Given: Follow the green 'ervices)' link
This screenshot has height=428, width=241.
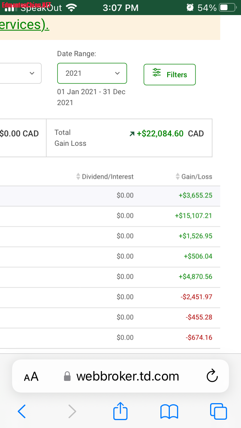Looking at the screenshot, I should pos(24,25).
